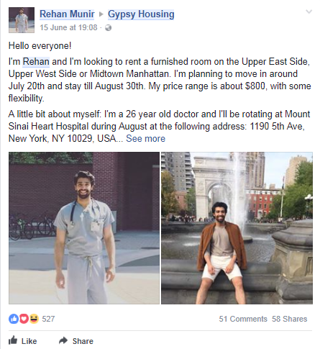Open Rehan Munir's profile picture
Image resolution: width=320 pixels, height=349 pixels.
22,20
